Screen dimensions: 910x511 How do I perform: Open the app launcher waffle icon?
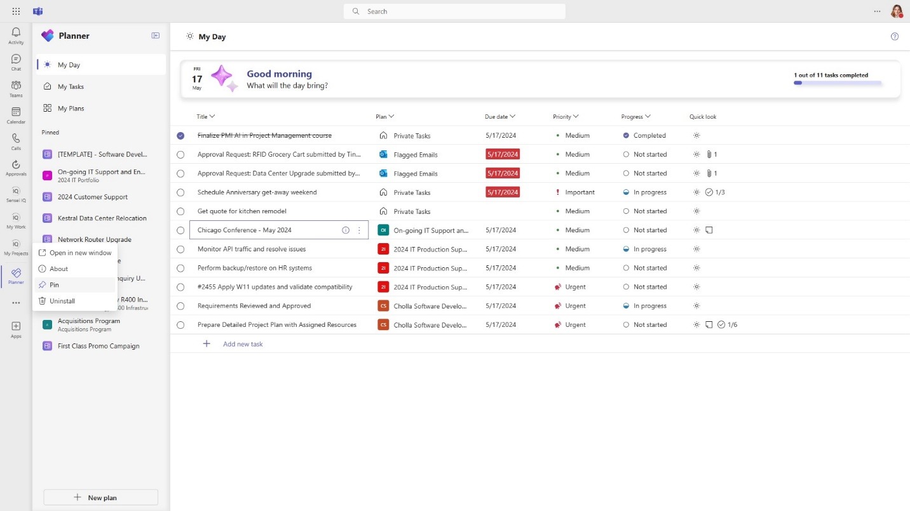tap(16, 11)
